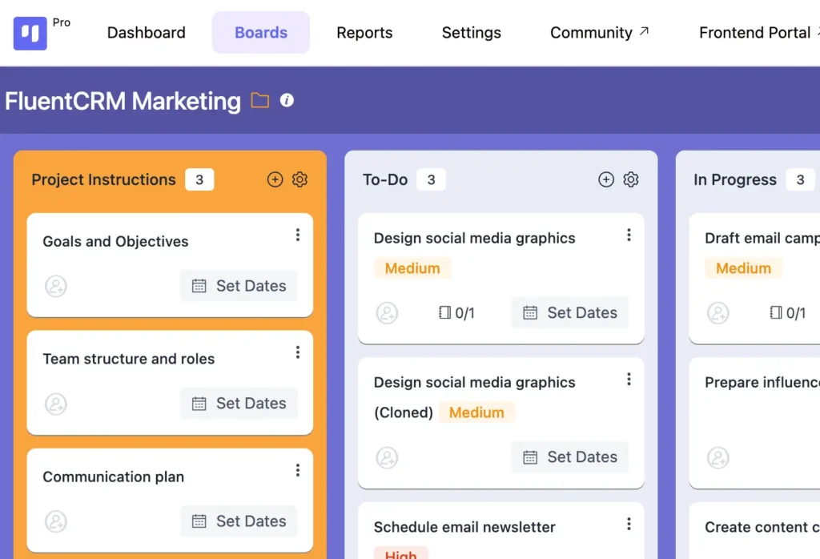Image resolution: width=820 pixels, height=559 pixels.
Task: Click subtask counter 0/1 on Draft email card
Action: coord(787,312)
